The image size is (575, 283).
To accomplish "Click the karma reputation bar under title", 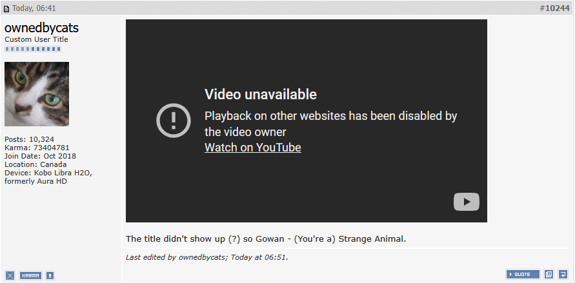I will (x=33, y=49).
